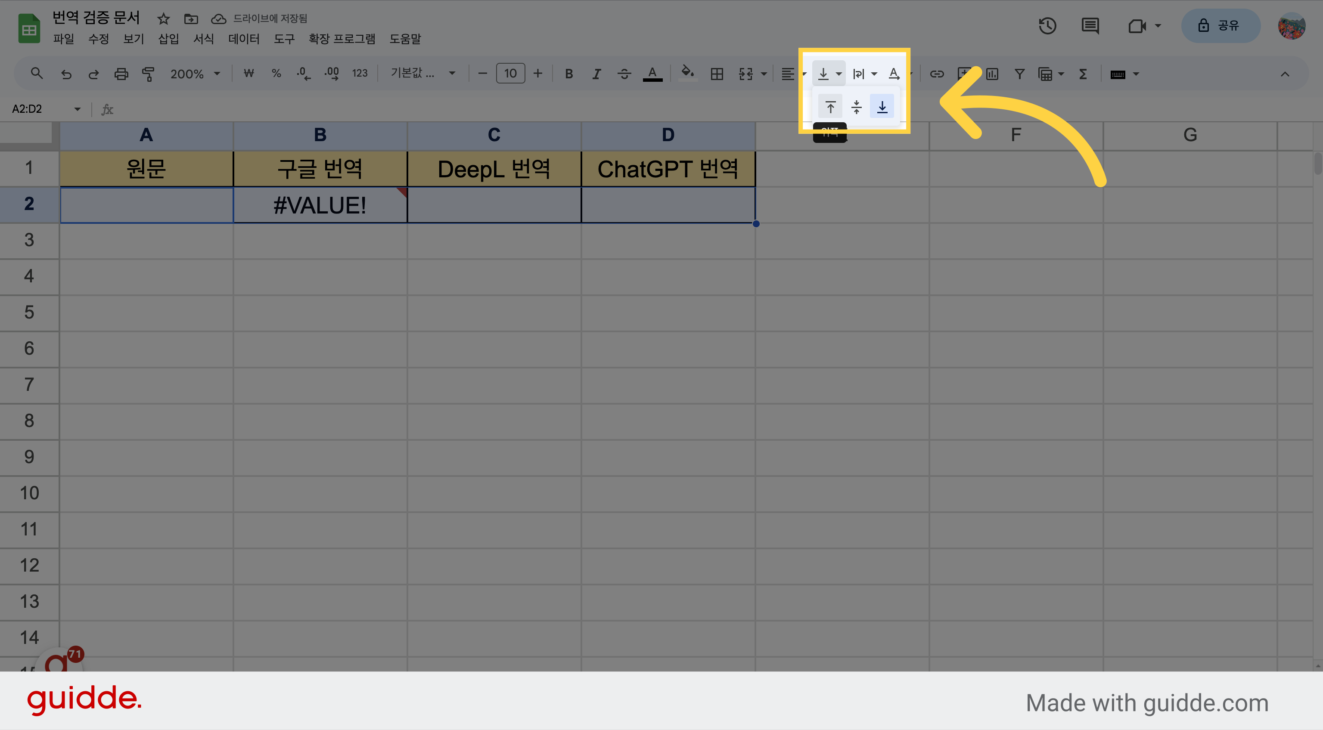Insert a link
Screen dimensions: 1323x730
tap(937, 74)
